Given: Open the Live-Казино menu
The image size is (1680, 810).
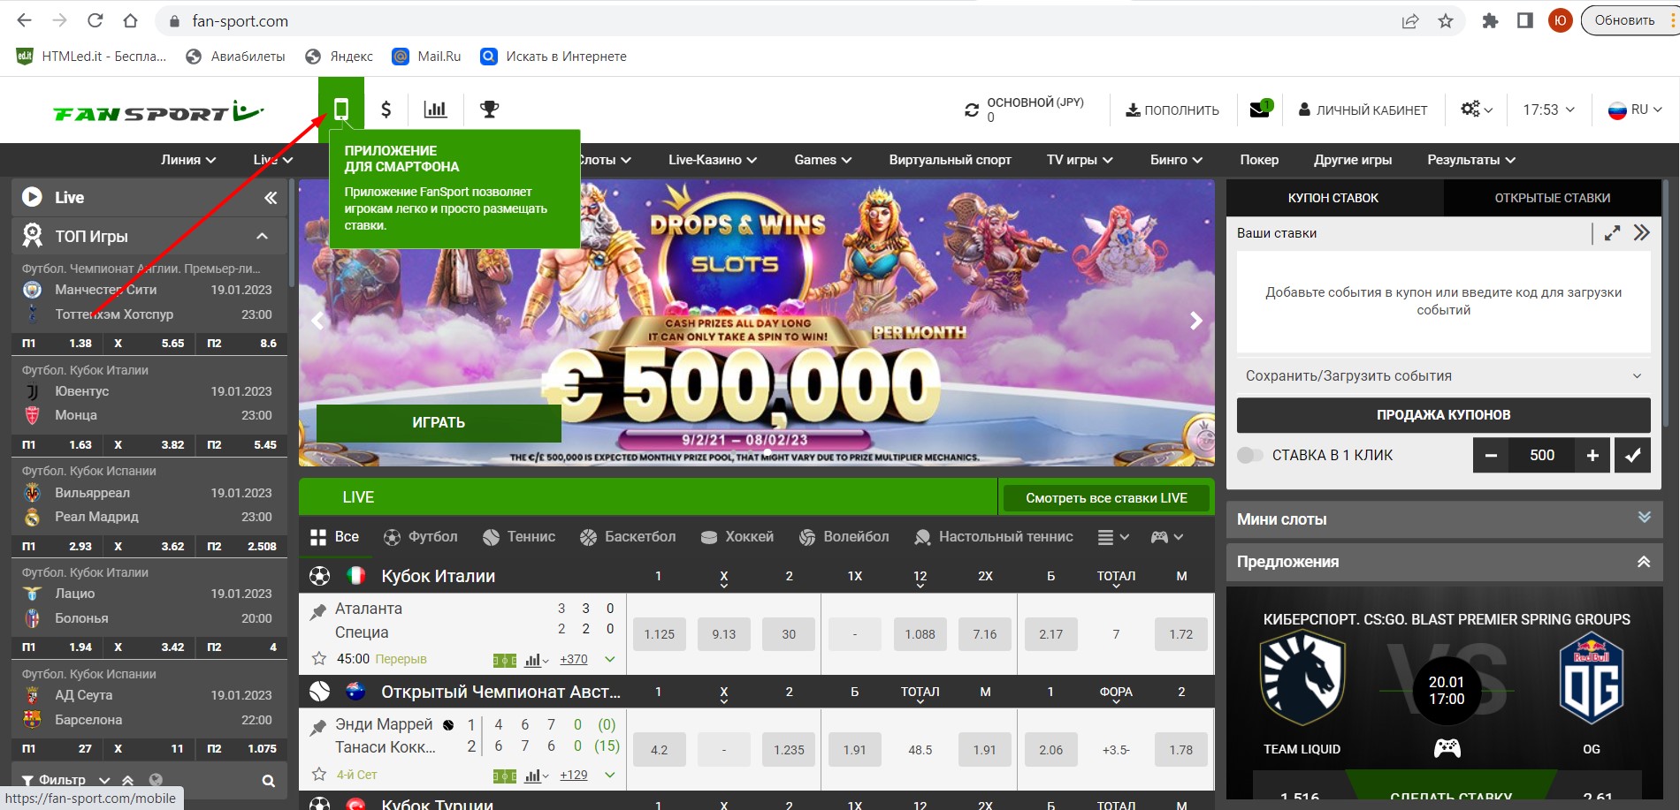Looking at the screenshot, I should pos(712,160).
